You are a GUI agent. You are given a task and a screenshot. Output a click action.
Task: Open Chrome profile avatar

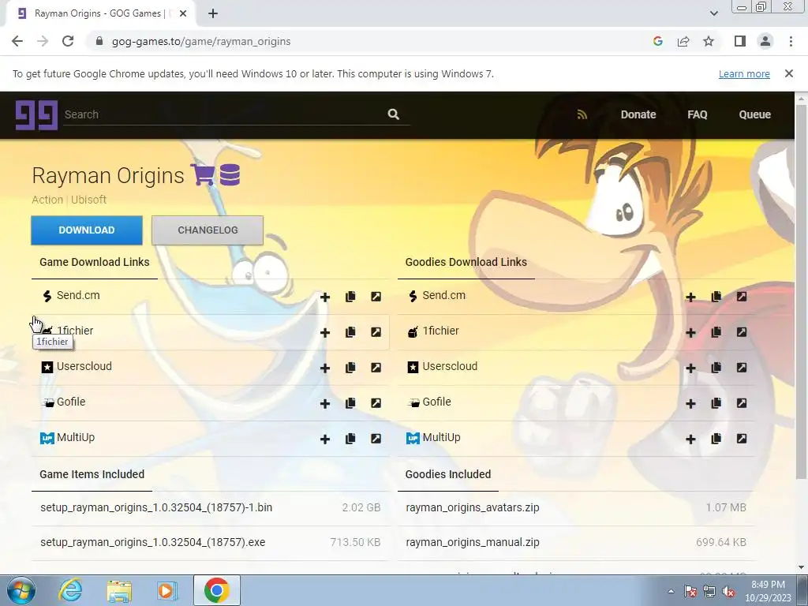[765, 41]
